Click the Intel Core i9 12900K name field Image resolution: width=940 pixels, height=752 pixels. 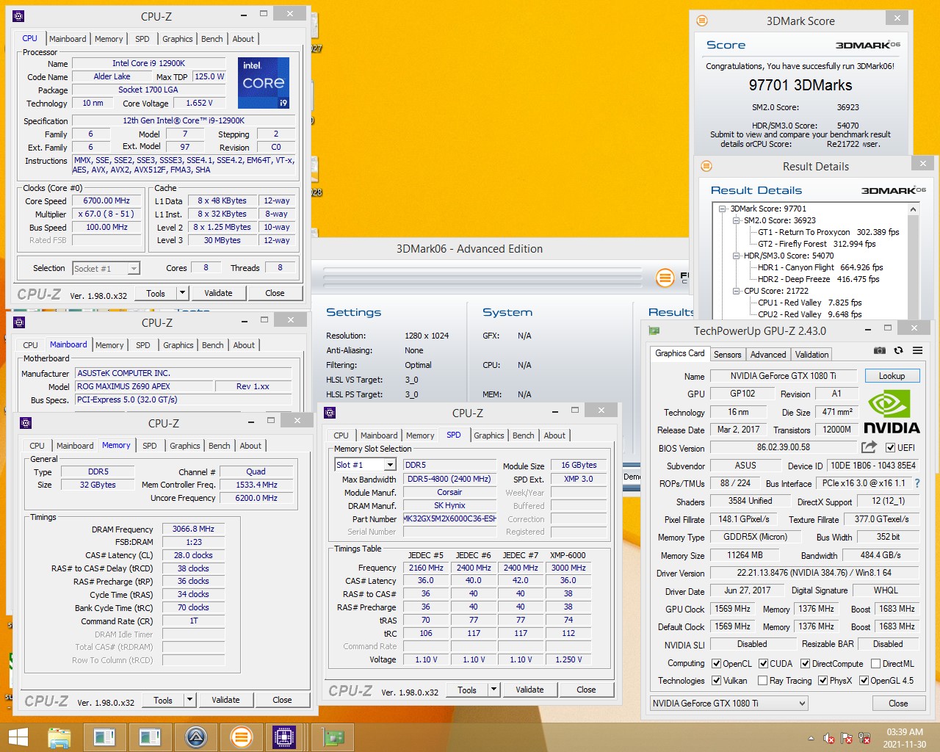pos(148,63)
